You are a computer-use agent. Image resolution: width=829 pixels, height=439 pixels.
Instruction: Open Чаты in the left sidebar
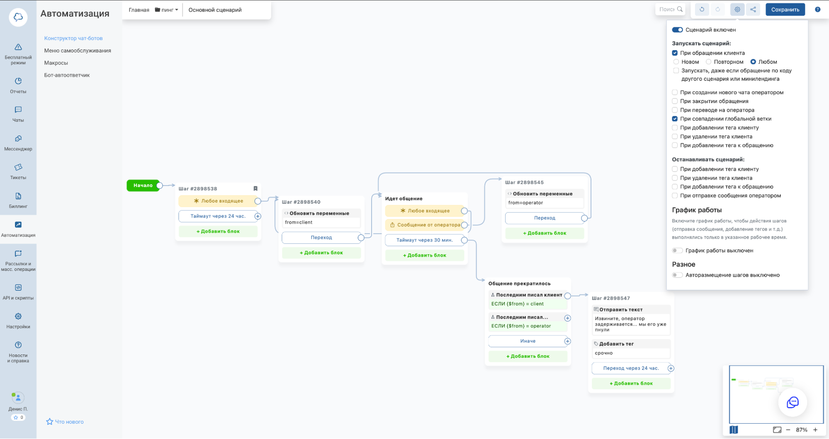click(18, 114)
